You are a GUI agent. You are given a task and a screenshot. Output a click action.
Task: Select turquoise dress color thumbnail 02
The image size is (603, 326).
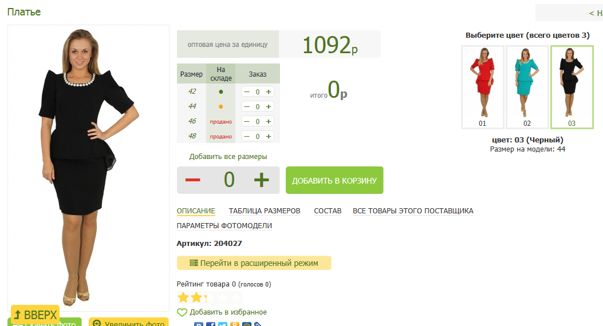click(x=527, y=87)
